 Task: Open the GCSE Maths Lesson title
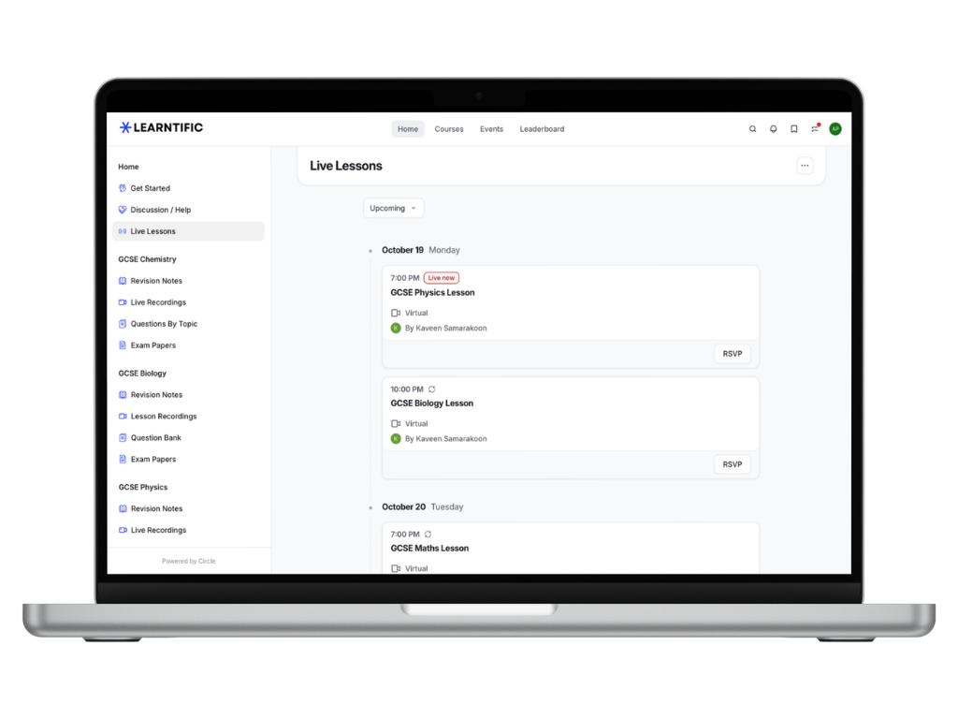coord(429,549)
